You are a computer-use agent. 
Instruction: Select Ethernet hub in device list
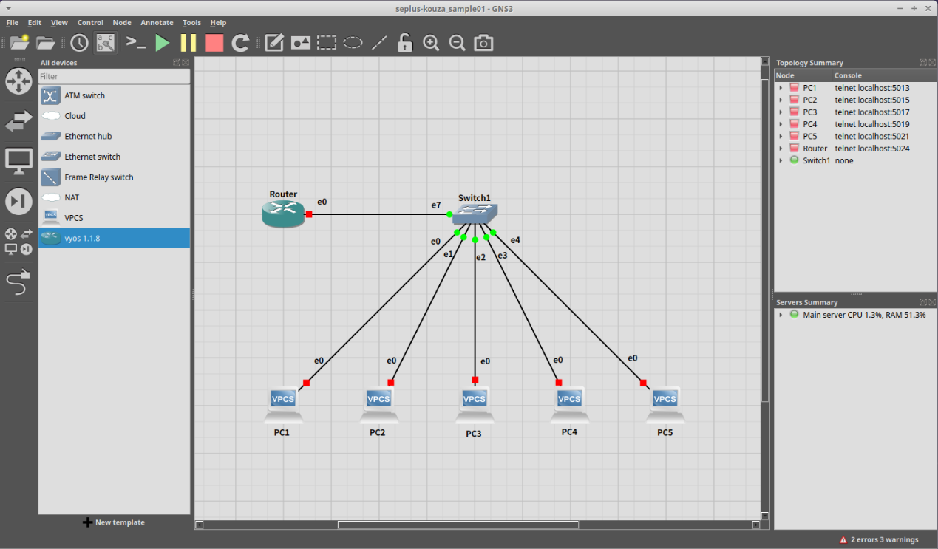coord(114,136)
